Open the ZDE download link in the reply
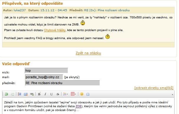The width and height of the screenshot is (179, 114). [79, 106]
